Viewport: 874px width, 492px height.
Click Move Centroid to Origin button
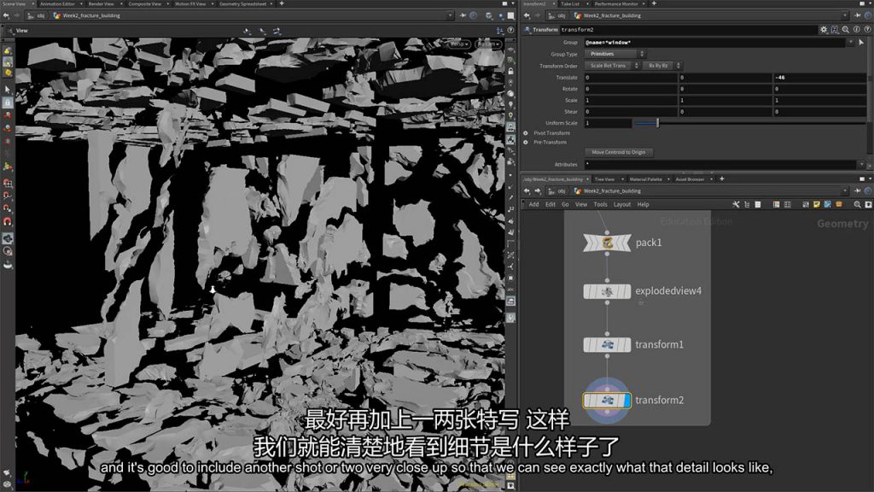tap(619, 152)
